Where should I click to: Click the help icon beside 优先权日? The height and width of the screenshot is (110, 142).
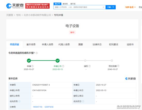pos(83,101)
